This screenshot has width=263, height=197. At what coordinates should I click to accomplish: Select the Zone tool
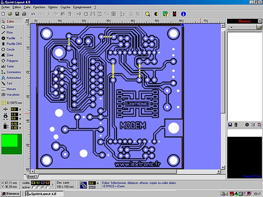[x=12, y=55]
